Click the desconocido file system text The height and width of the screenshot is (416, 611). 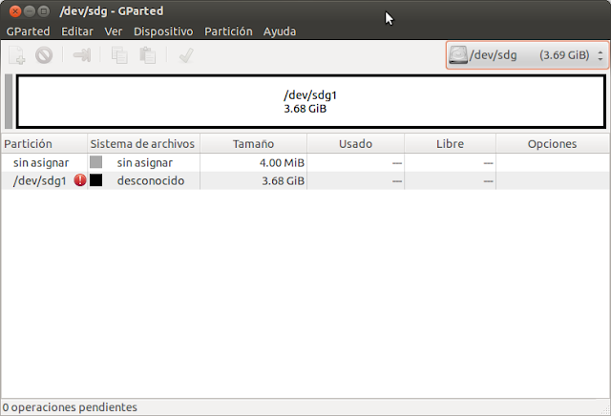(x=151, y=180)
